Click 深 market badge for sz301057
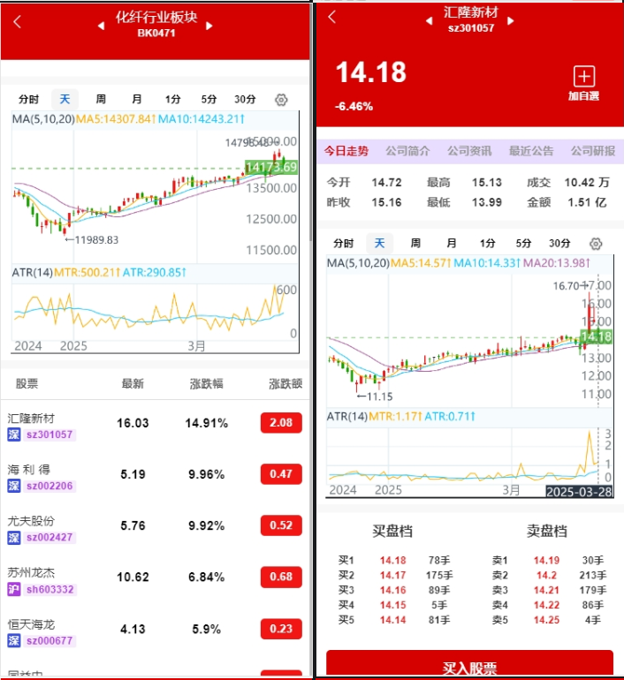Screen dimensions: 624x680 click(14, 434)
